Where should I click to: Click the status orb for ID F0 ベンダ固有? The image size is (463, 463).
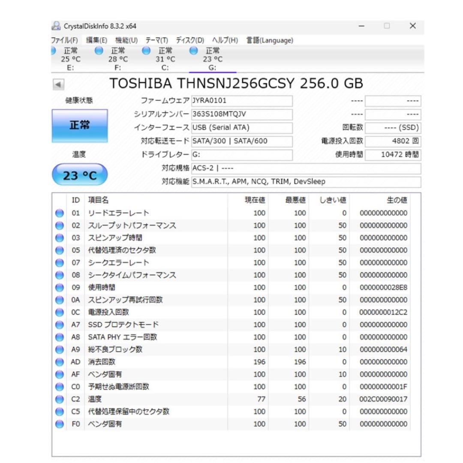tap(59, 424)
